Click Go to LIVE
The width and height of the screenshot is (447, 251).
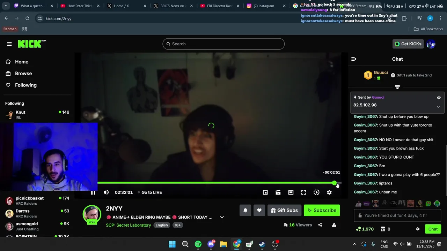coord(150,192)
